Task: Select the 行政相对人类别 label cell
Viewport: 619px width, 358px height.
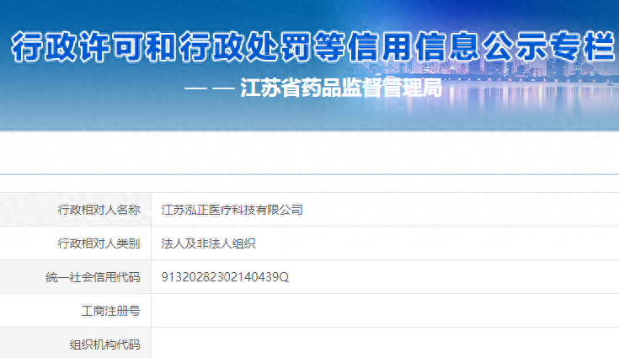Action: [99, 243]
